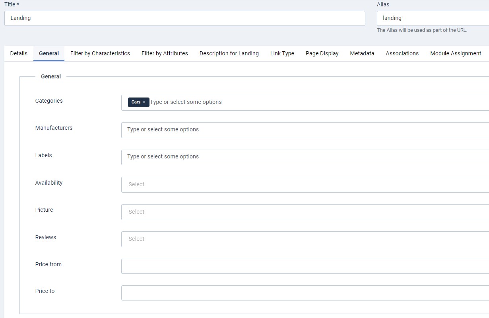
Task: Open the Picture select dropdown
Action: pos(305,212)
